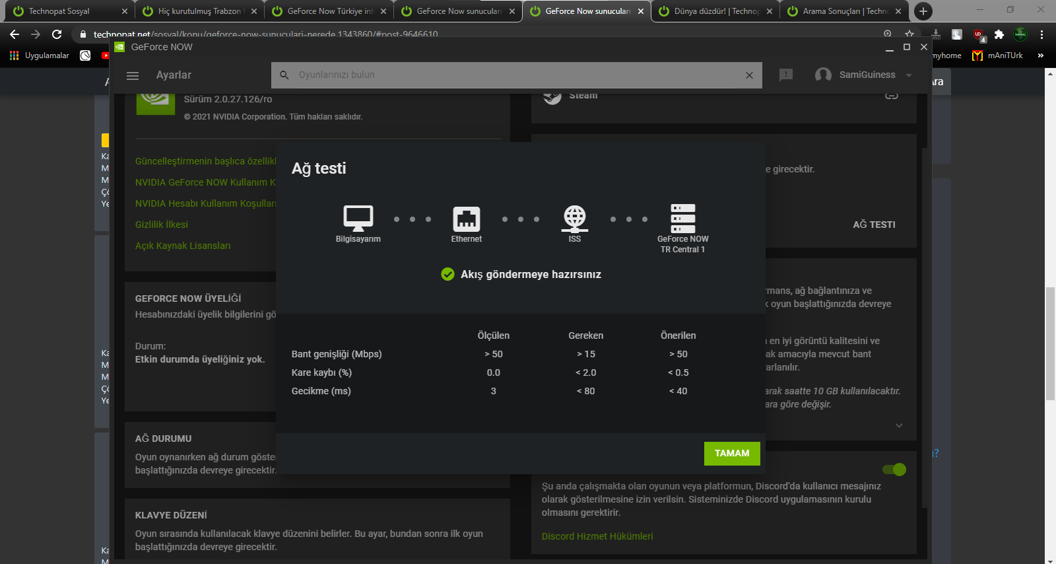Open NVIDIA Hesabı Kullanım Koşulları link
This screenshot has width=1056, height=564.
tap(205, 203)
